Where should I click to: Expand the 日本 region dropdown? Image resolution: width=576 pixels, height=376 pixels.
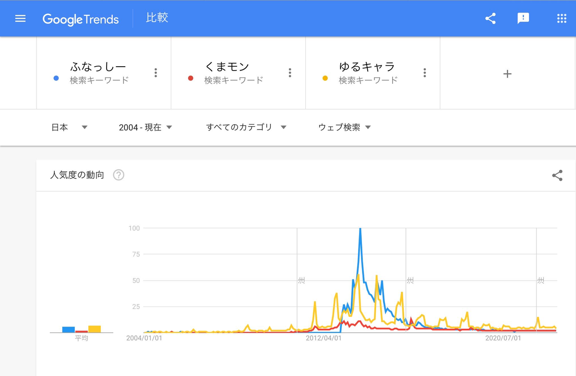pyautogui.click(x=70, y=127)
